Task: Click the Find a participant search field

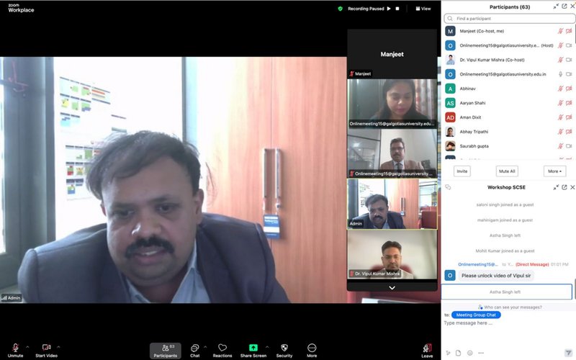Action: tap(510, 18)
